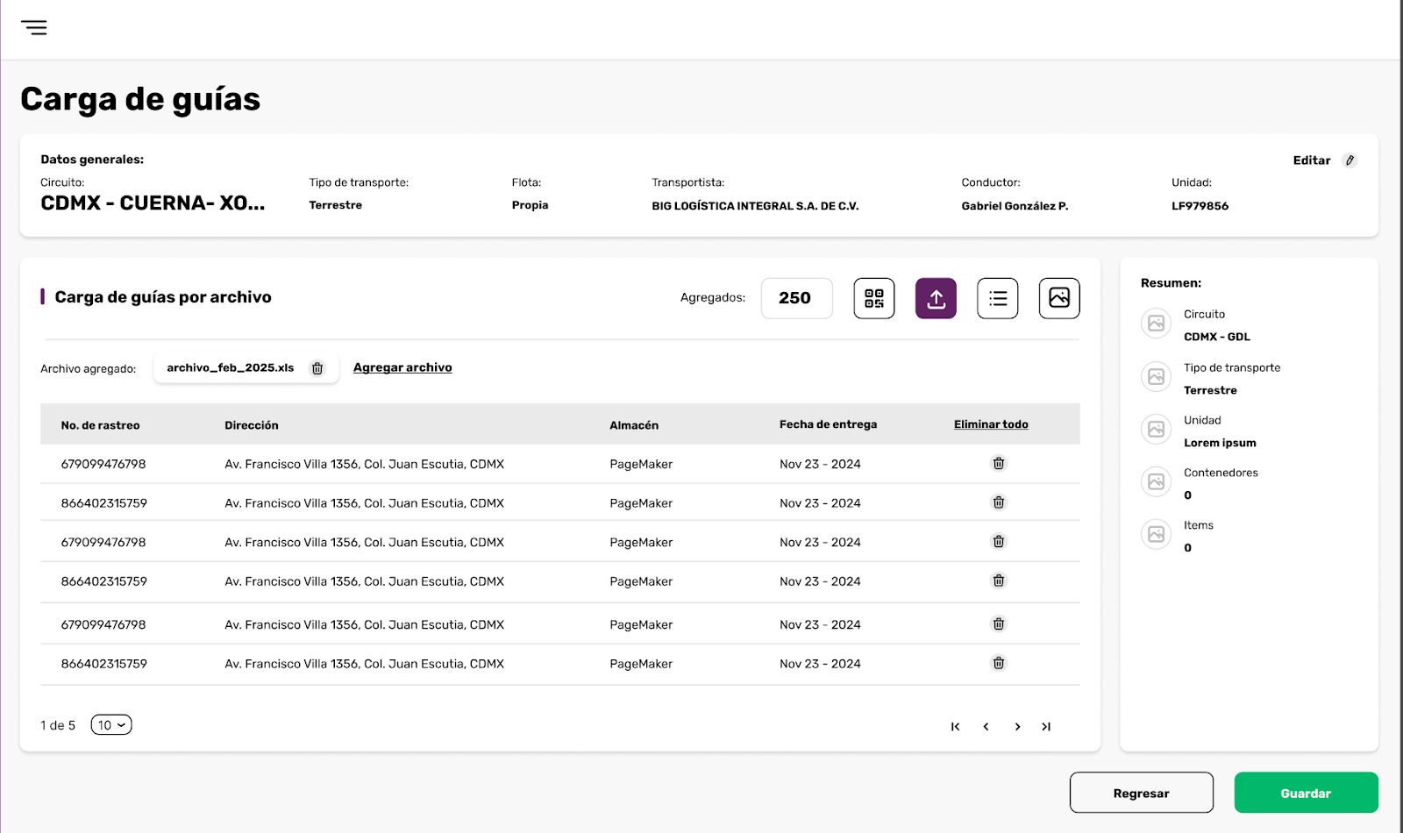The height and width of the screenshot is (833, 1403).
Task: Click the Almacén column header
Action: [x=634, y=425]
